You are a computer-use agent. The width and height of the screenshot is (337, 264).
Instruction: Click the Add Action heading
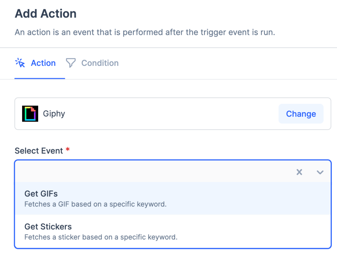[46, 14]
